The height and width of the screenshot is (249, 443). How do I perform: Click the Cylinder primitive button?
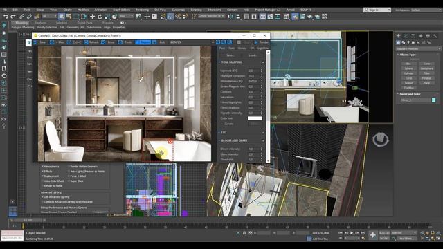tap(408, 73)
